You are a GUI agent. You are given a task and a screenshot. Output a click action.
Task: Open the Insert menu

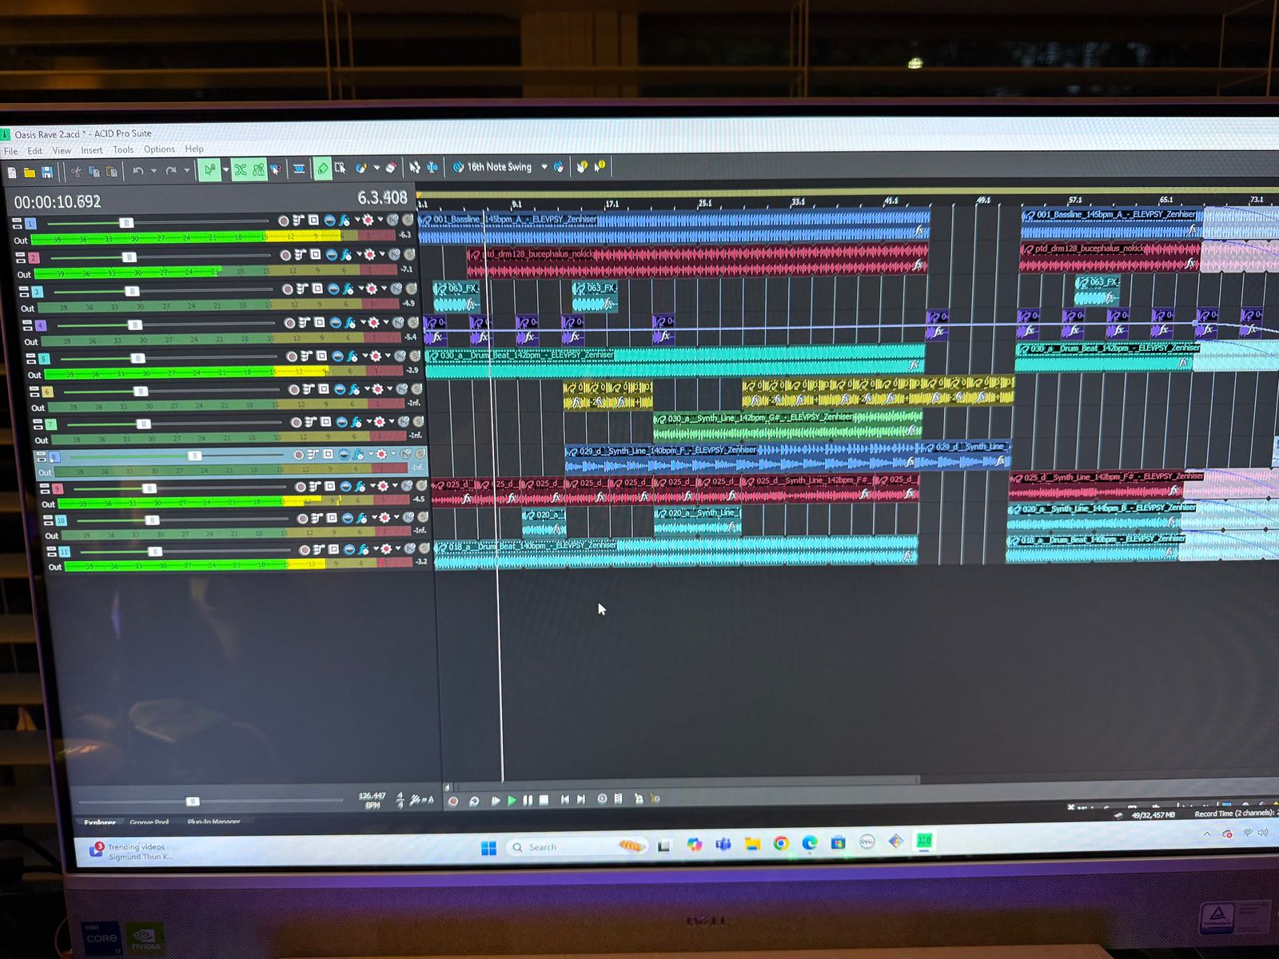pyautogui.click(x=91, y=150)
